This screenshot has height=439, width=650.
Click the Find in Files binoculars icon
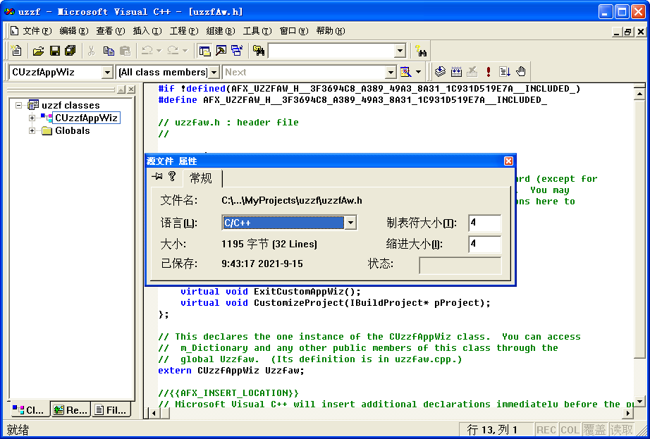tap(259, 51)
